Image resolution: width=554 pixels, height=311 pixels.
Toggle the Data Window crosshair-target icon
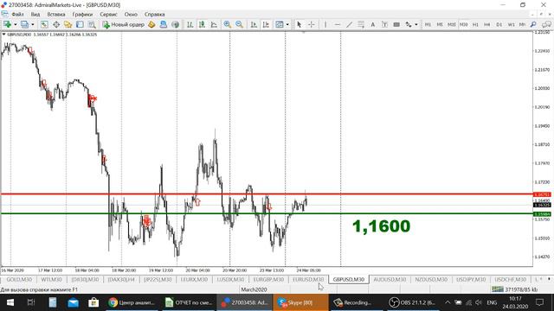(x=56, y=24)
